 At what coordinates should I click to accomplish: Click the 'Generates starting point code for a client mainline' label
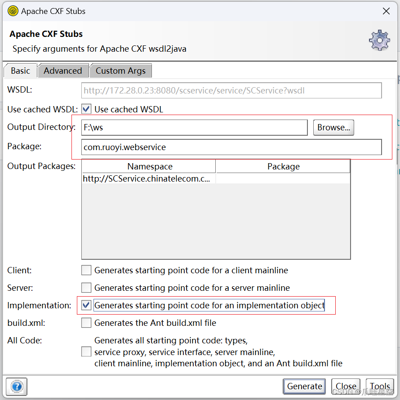click(191, 271)
